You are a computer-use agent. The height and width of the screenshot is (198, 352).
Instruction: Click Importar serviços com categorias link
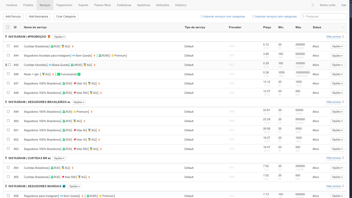coord(224,16)
